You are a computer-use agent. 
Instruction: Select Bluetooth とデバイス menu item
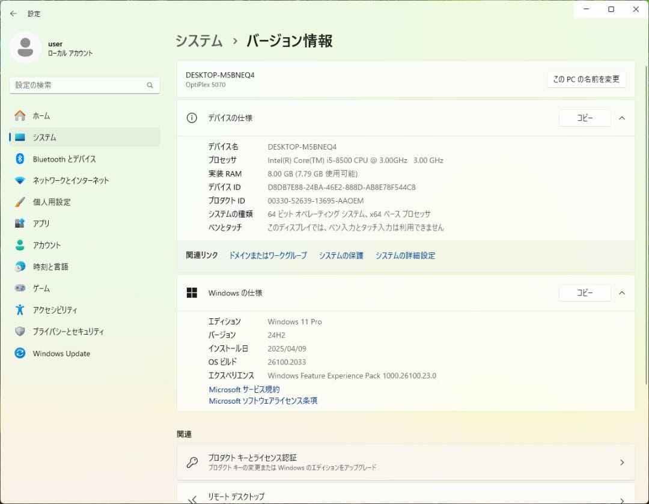pos(85,159)
